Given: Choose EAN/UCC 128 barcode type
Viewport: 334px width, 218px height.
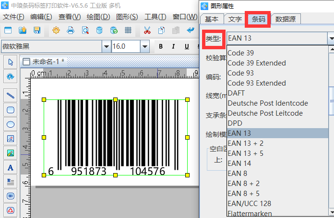Looking at the screenshot, I should click(x=277, y=204).
